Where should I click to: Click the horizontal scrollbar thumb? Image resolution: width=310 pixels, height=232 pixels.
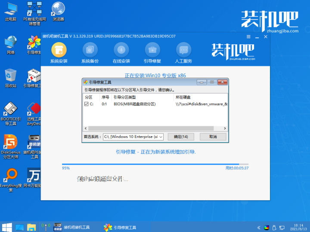(x=151, y=128)
